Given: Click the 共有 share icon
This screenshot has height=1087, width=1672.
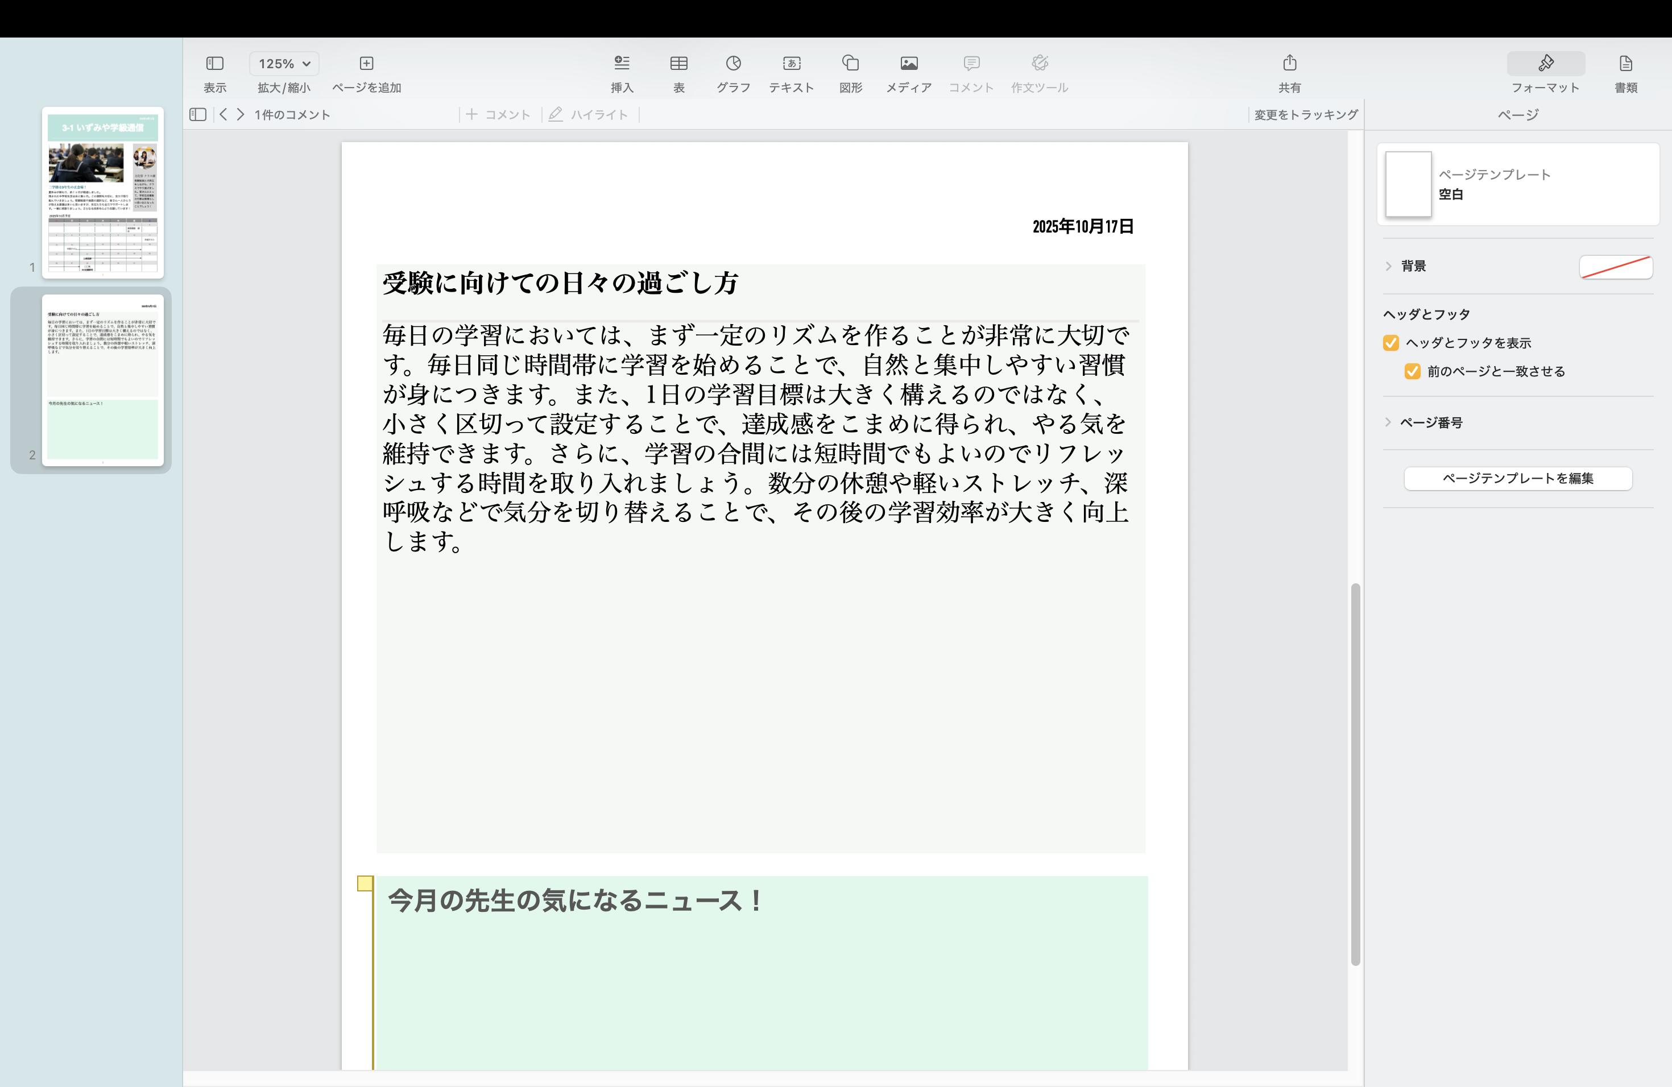Looking at the screenshot, I should coord(1289,64).
